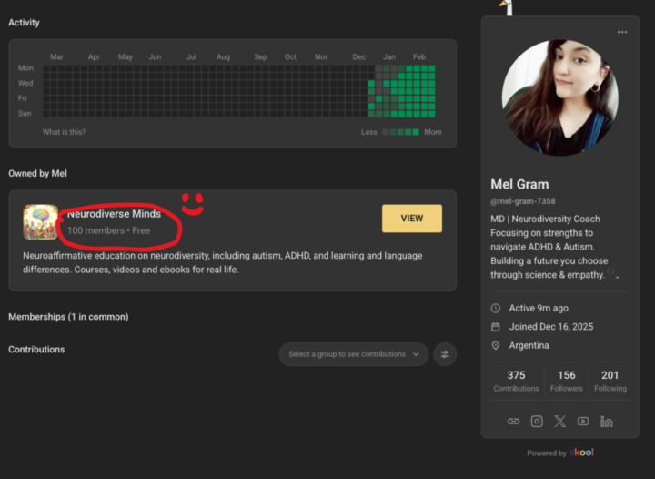Open Mel Gram's Instagram profile icon
This screenshot has width=655, height=479.
(537, 422)
